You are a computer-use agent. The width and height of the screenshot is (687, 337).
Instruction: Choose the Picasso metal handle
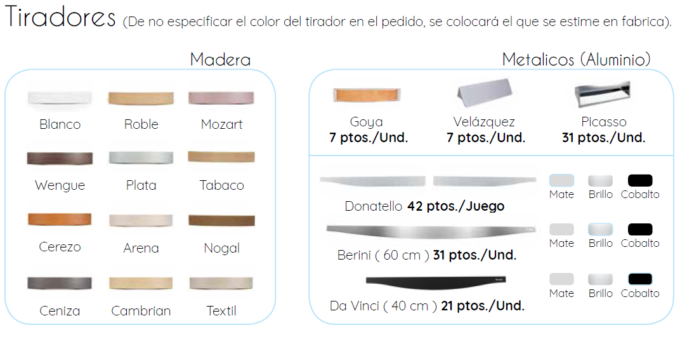click(x=603, y=94)
